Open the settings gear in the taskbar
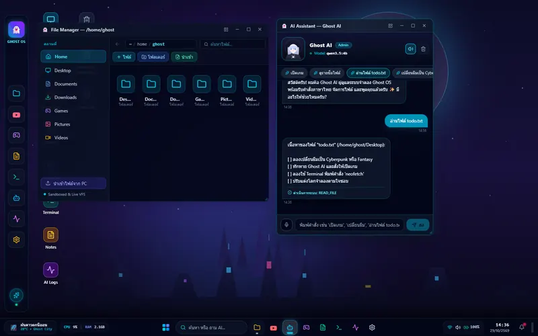This screenshot has height=336, width=538. pos(372,327)
